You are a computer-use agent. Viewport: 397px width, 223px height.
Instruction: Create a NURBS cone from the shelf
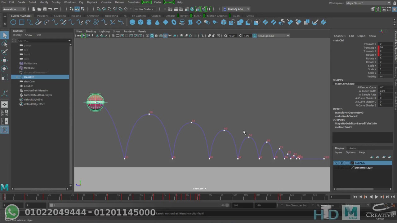click(157, 22)
